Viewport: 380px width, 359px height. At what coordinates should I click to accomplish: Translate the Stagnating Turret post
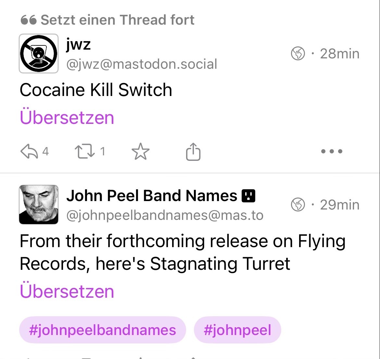(67, 291)
